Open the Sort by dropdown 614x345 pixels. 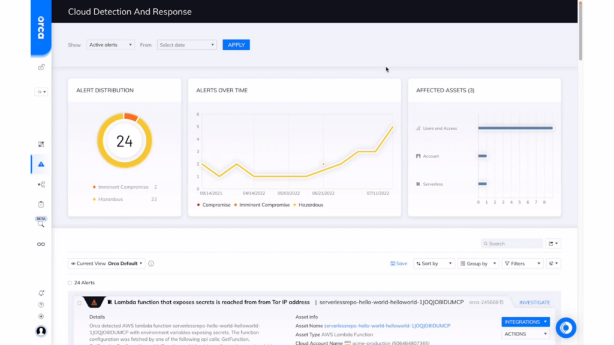tap(434, 263)
